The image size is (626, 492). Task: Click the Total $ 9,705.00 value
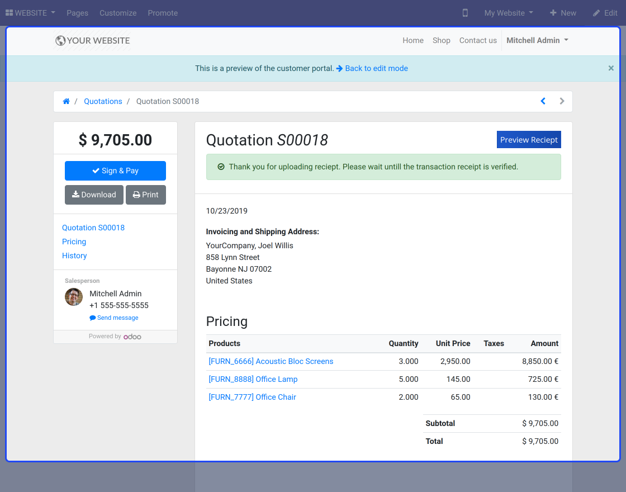tap(540, 441)
